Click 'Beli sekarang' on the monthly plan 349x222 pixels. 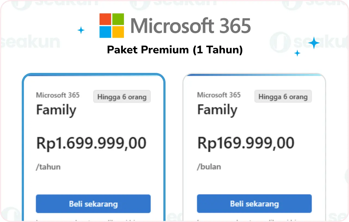(x=254, y=203)
